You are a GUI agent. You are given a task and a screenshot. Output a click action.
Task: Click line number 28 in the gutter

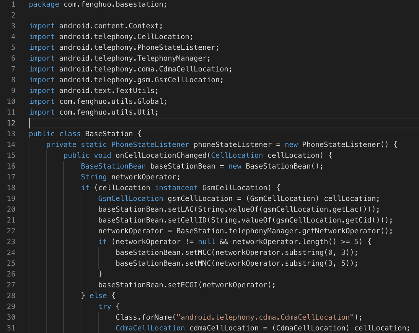[x=11, y=295]
